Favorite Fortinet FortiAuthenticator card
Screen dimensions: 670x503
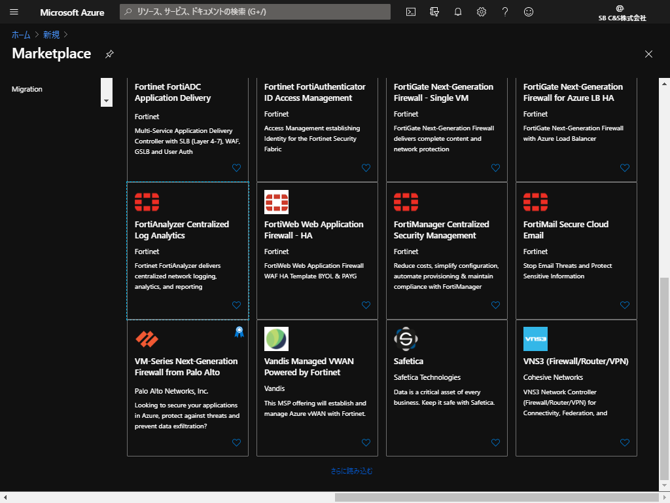[x=366, y=168]
